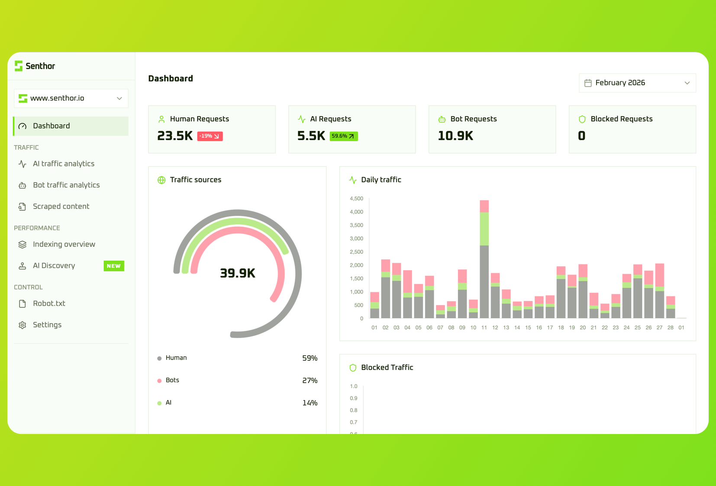Screen dimensions: 716x486
Task: Click Indexing overview layers icon
Action: (x=23, y=244)
